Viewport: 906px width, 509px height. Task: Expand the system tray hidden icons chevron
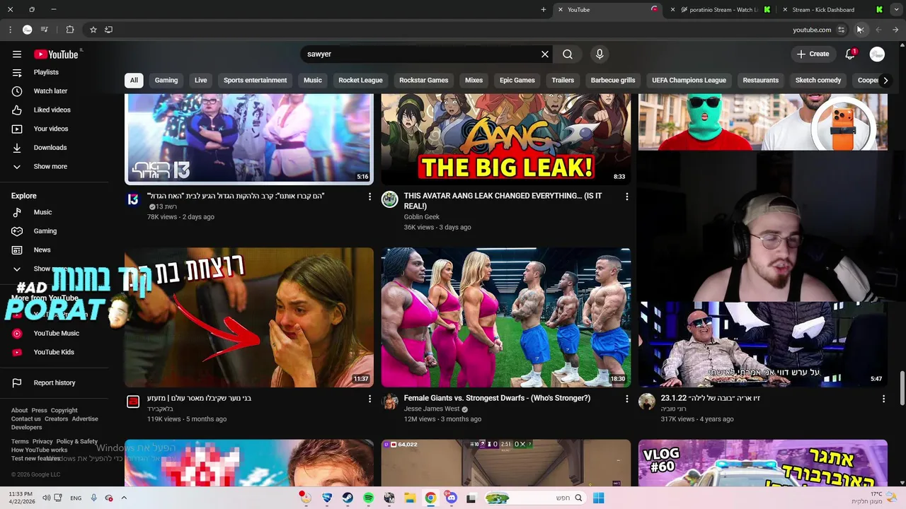click(x=125, y=498)
